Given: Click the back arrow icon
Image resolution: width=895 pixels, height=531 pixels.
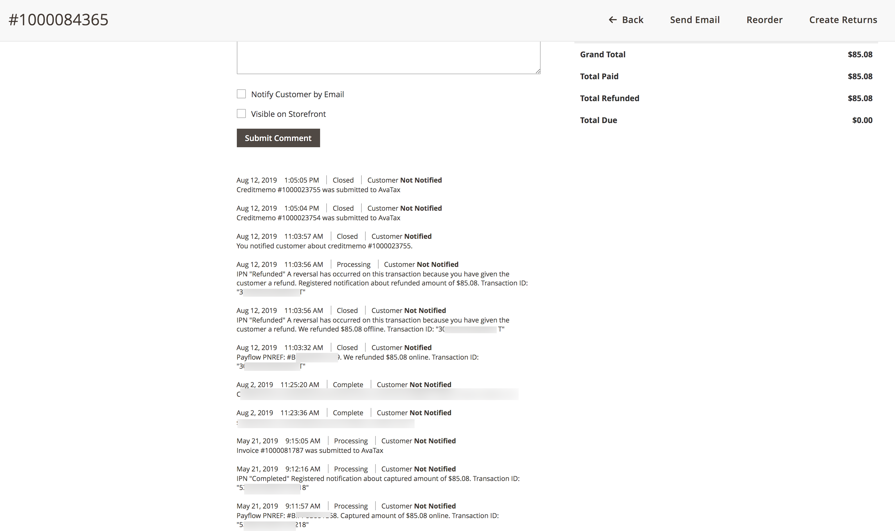Looking at the screenshot, I should (x=613, y=20).
